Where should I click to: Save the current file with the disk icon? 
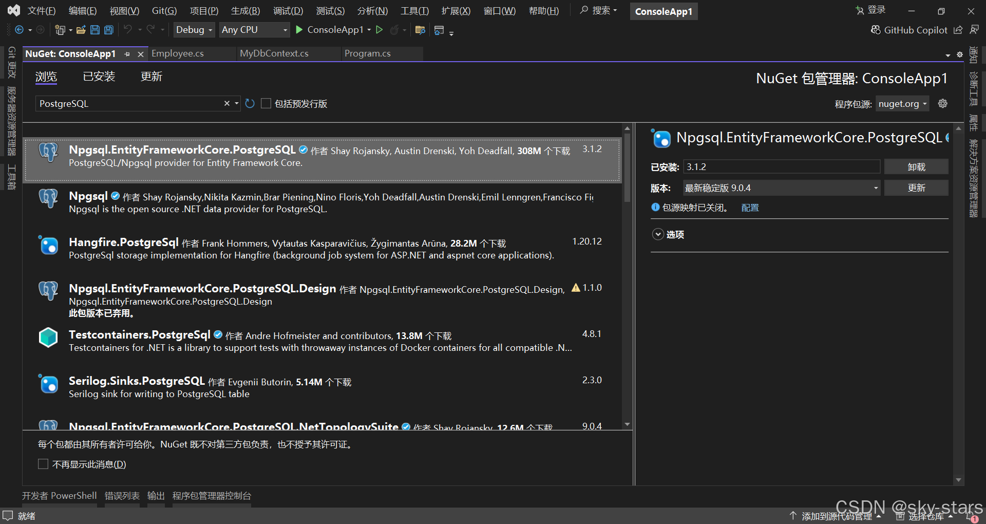[x=95, y=30]
